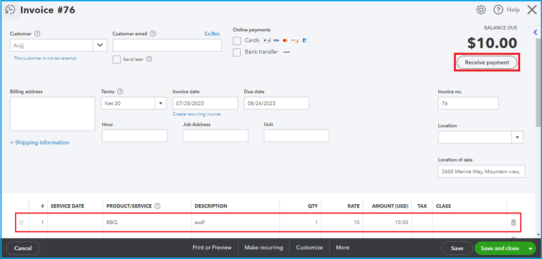Viewport: 542px width, 259px height.
Task: Click + Shipping information link
Action: tap(40, 143)
